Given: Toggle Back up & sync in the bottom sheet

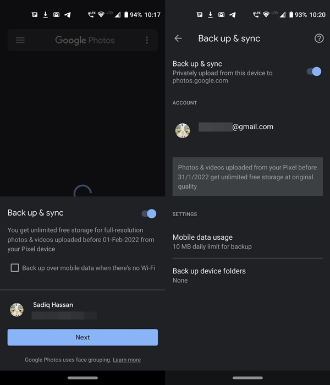Looking at the screenshot, I should (x=148, y=213).
